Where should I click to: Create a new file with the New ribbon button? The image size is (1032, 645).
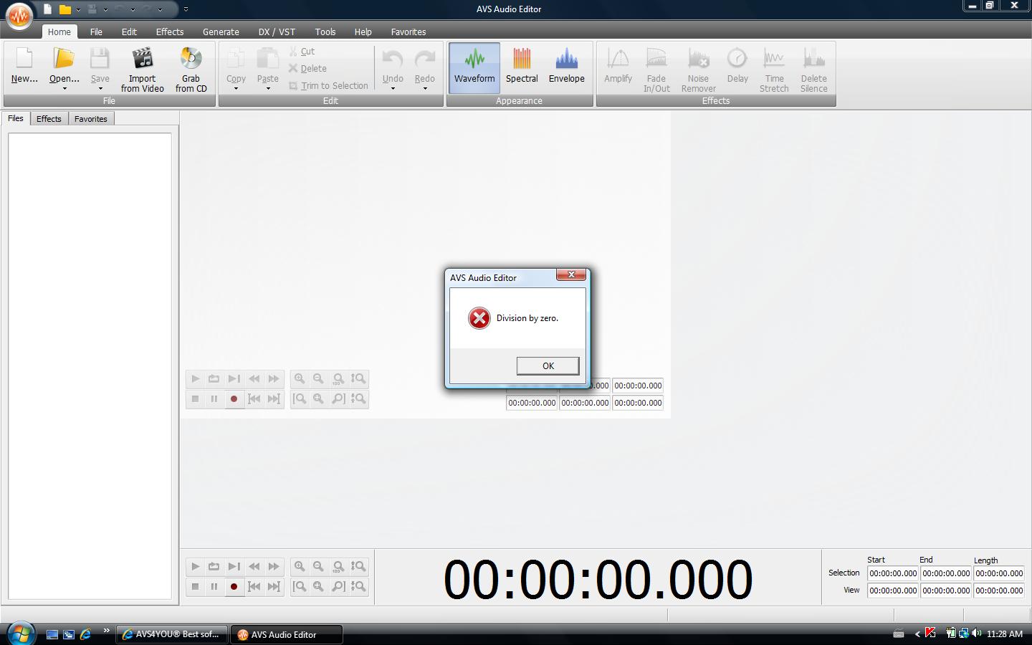24,65
